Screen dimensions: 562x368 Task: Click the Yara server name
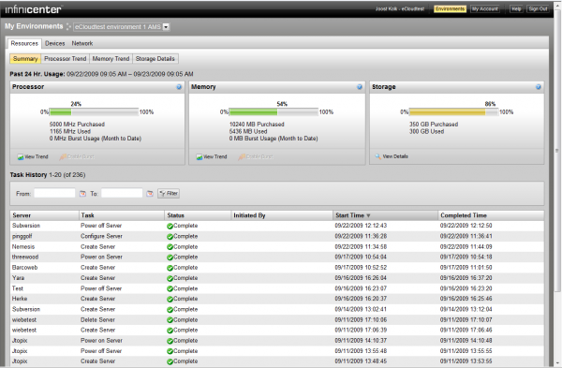19,278
